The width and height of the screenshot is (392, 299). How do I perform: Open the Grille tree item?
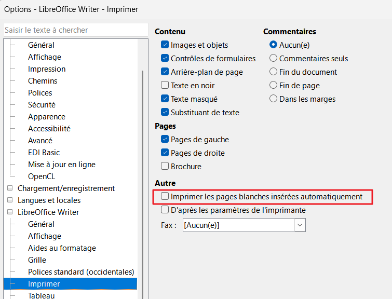[x=37, y=260]
